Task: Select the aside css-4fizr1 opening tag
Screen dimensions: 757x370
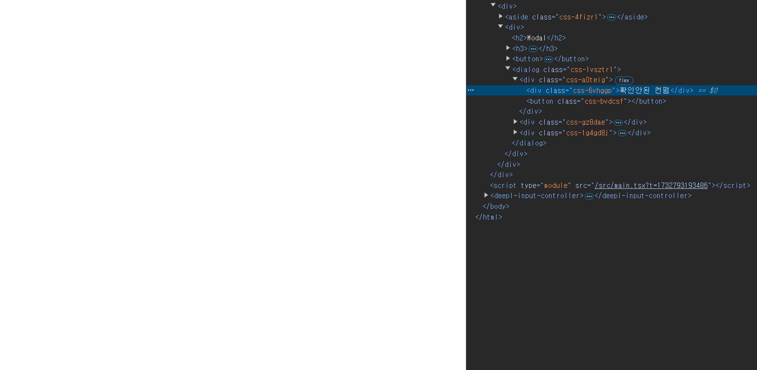Action: pos(555,17)
